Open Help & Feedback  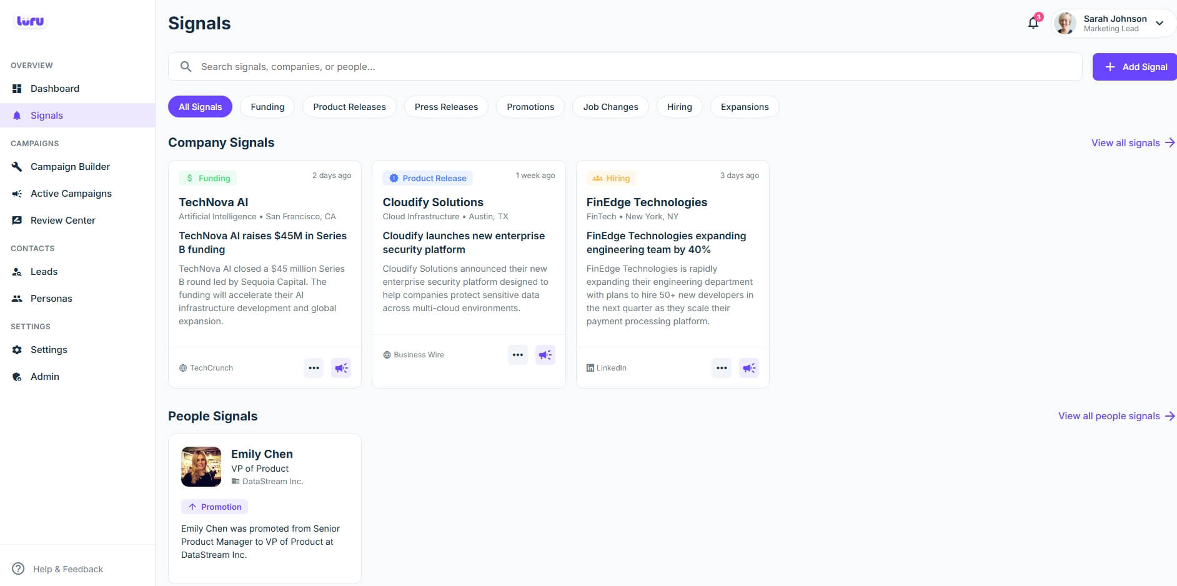(x=67, y=569)
